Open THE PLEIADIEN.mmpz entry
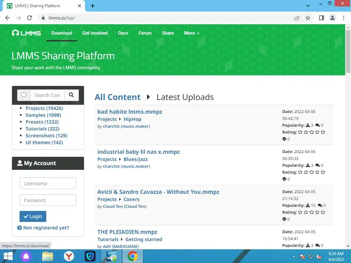 pyautogui.click(x=128, y=232)
